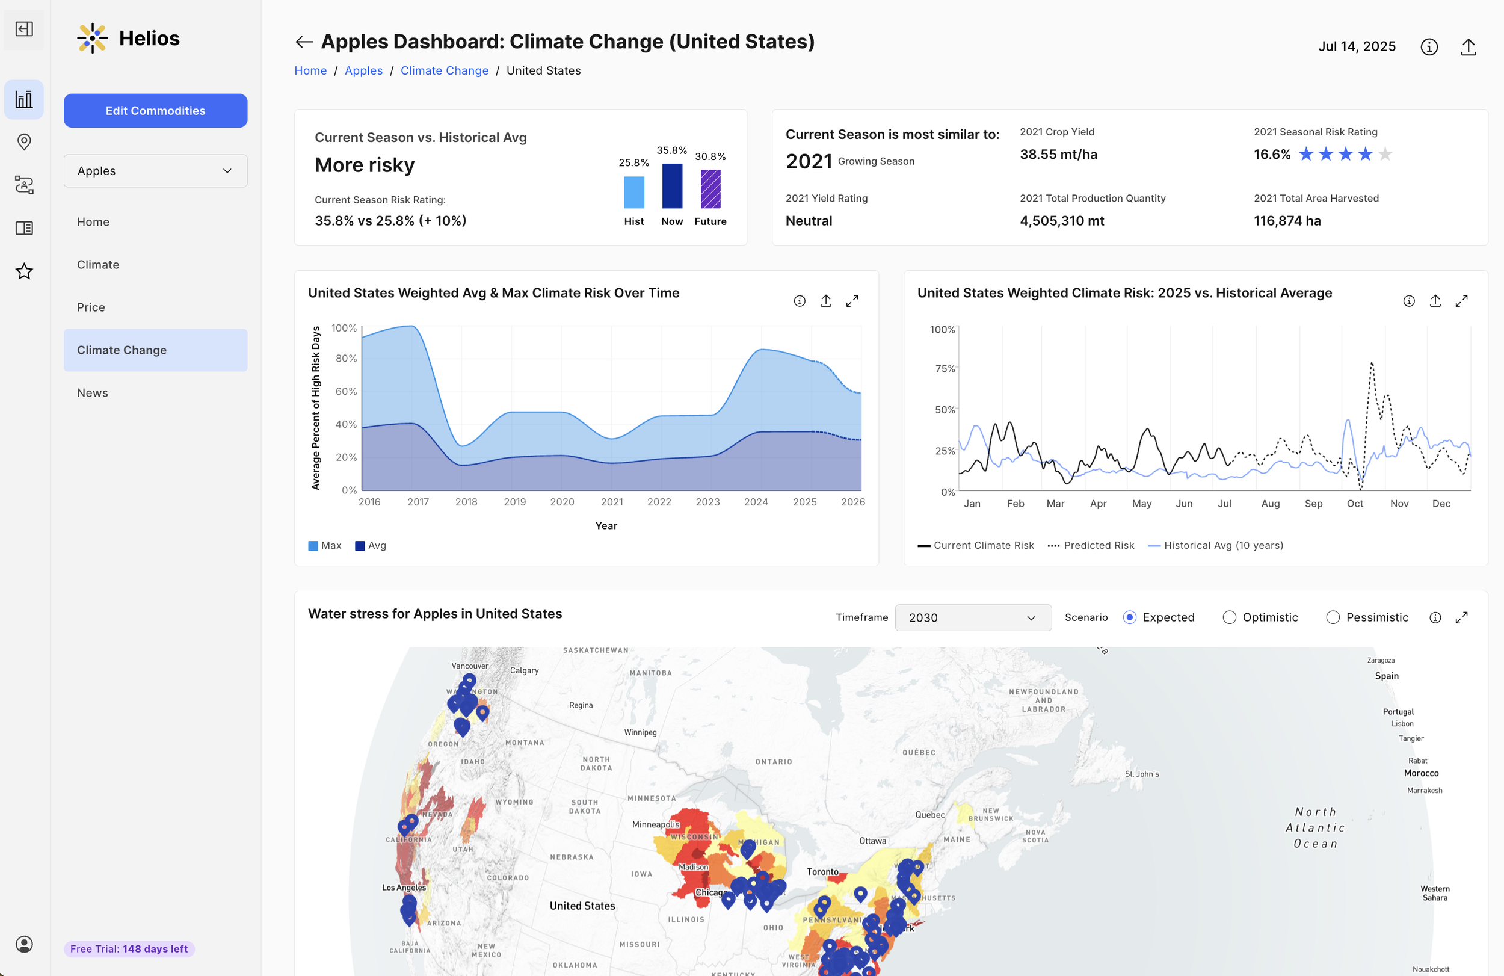Viewport: 1504px width, 976px height.
Task: Export dashboard using top-right share icon
Action: tap(1468, 47)
